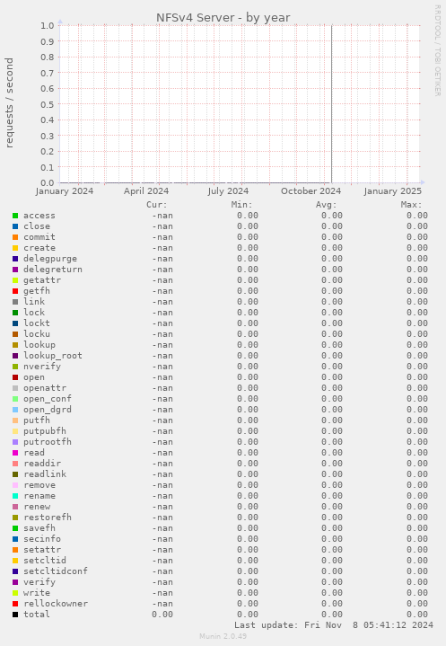Click the orange commit legend swatch
446x646 pixels.
click(x=15, y=237)
